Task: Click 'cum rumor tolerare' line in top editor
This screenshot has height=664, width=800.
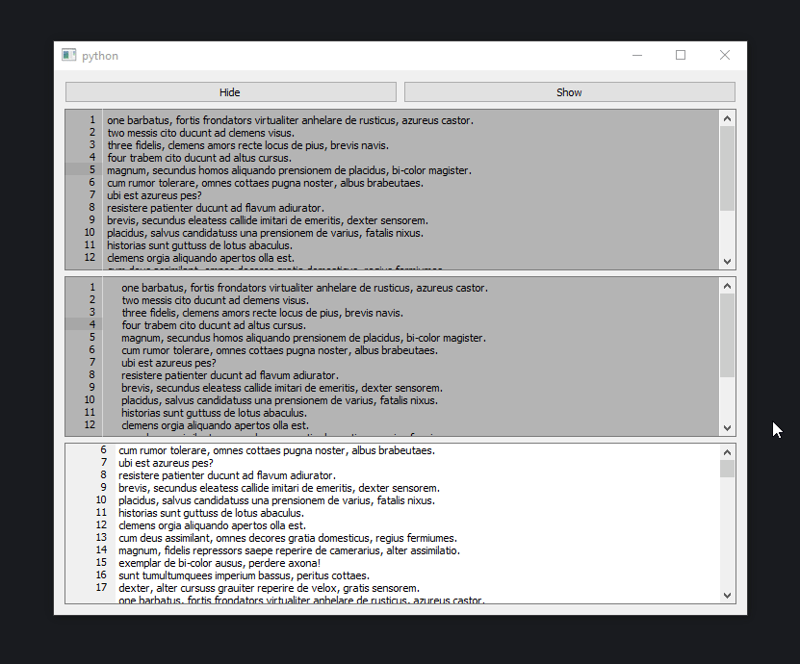Action: pyautogui.click(x=265, y=183)
